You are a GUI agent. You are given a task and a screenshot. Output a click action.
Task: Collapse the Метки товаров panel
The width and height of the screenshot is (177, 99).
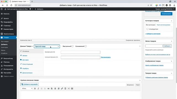(x=171, y=41)
